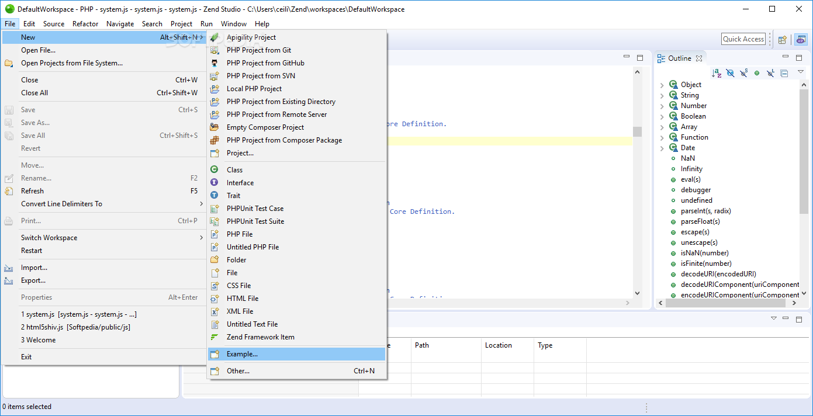Toggle Hide Local Types in Outline
Image resolution: width=813 pixels, height=416 pixels.
770,74
